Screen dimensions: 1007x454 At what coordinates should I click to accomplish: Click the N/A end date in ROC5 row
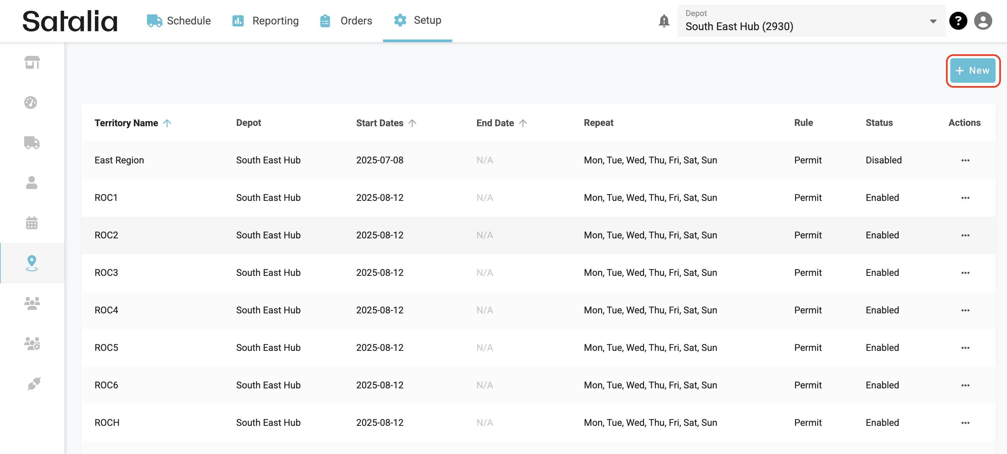(484, 348)
